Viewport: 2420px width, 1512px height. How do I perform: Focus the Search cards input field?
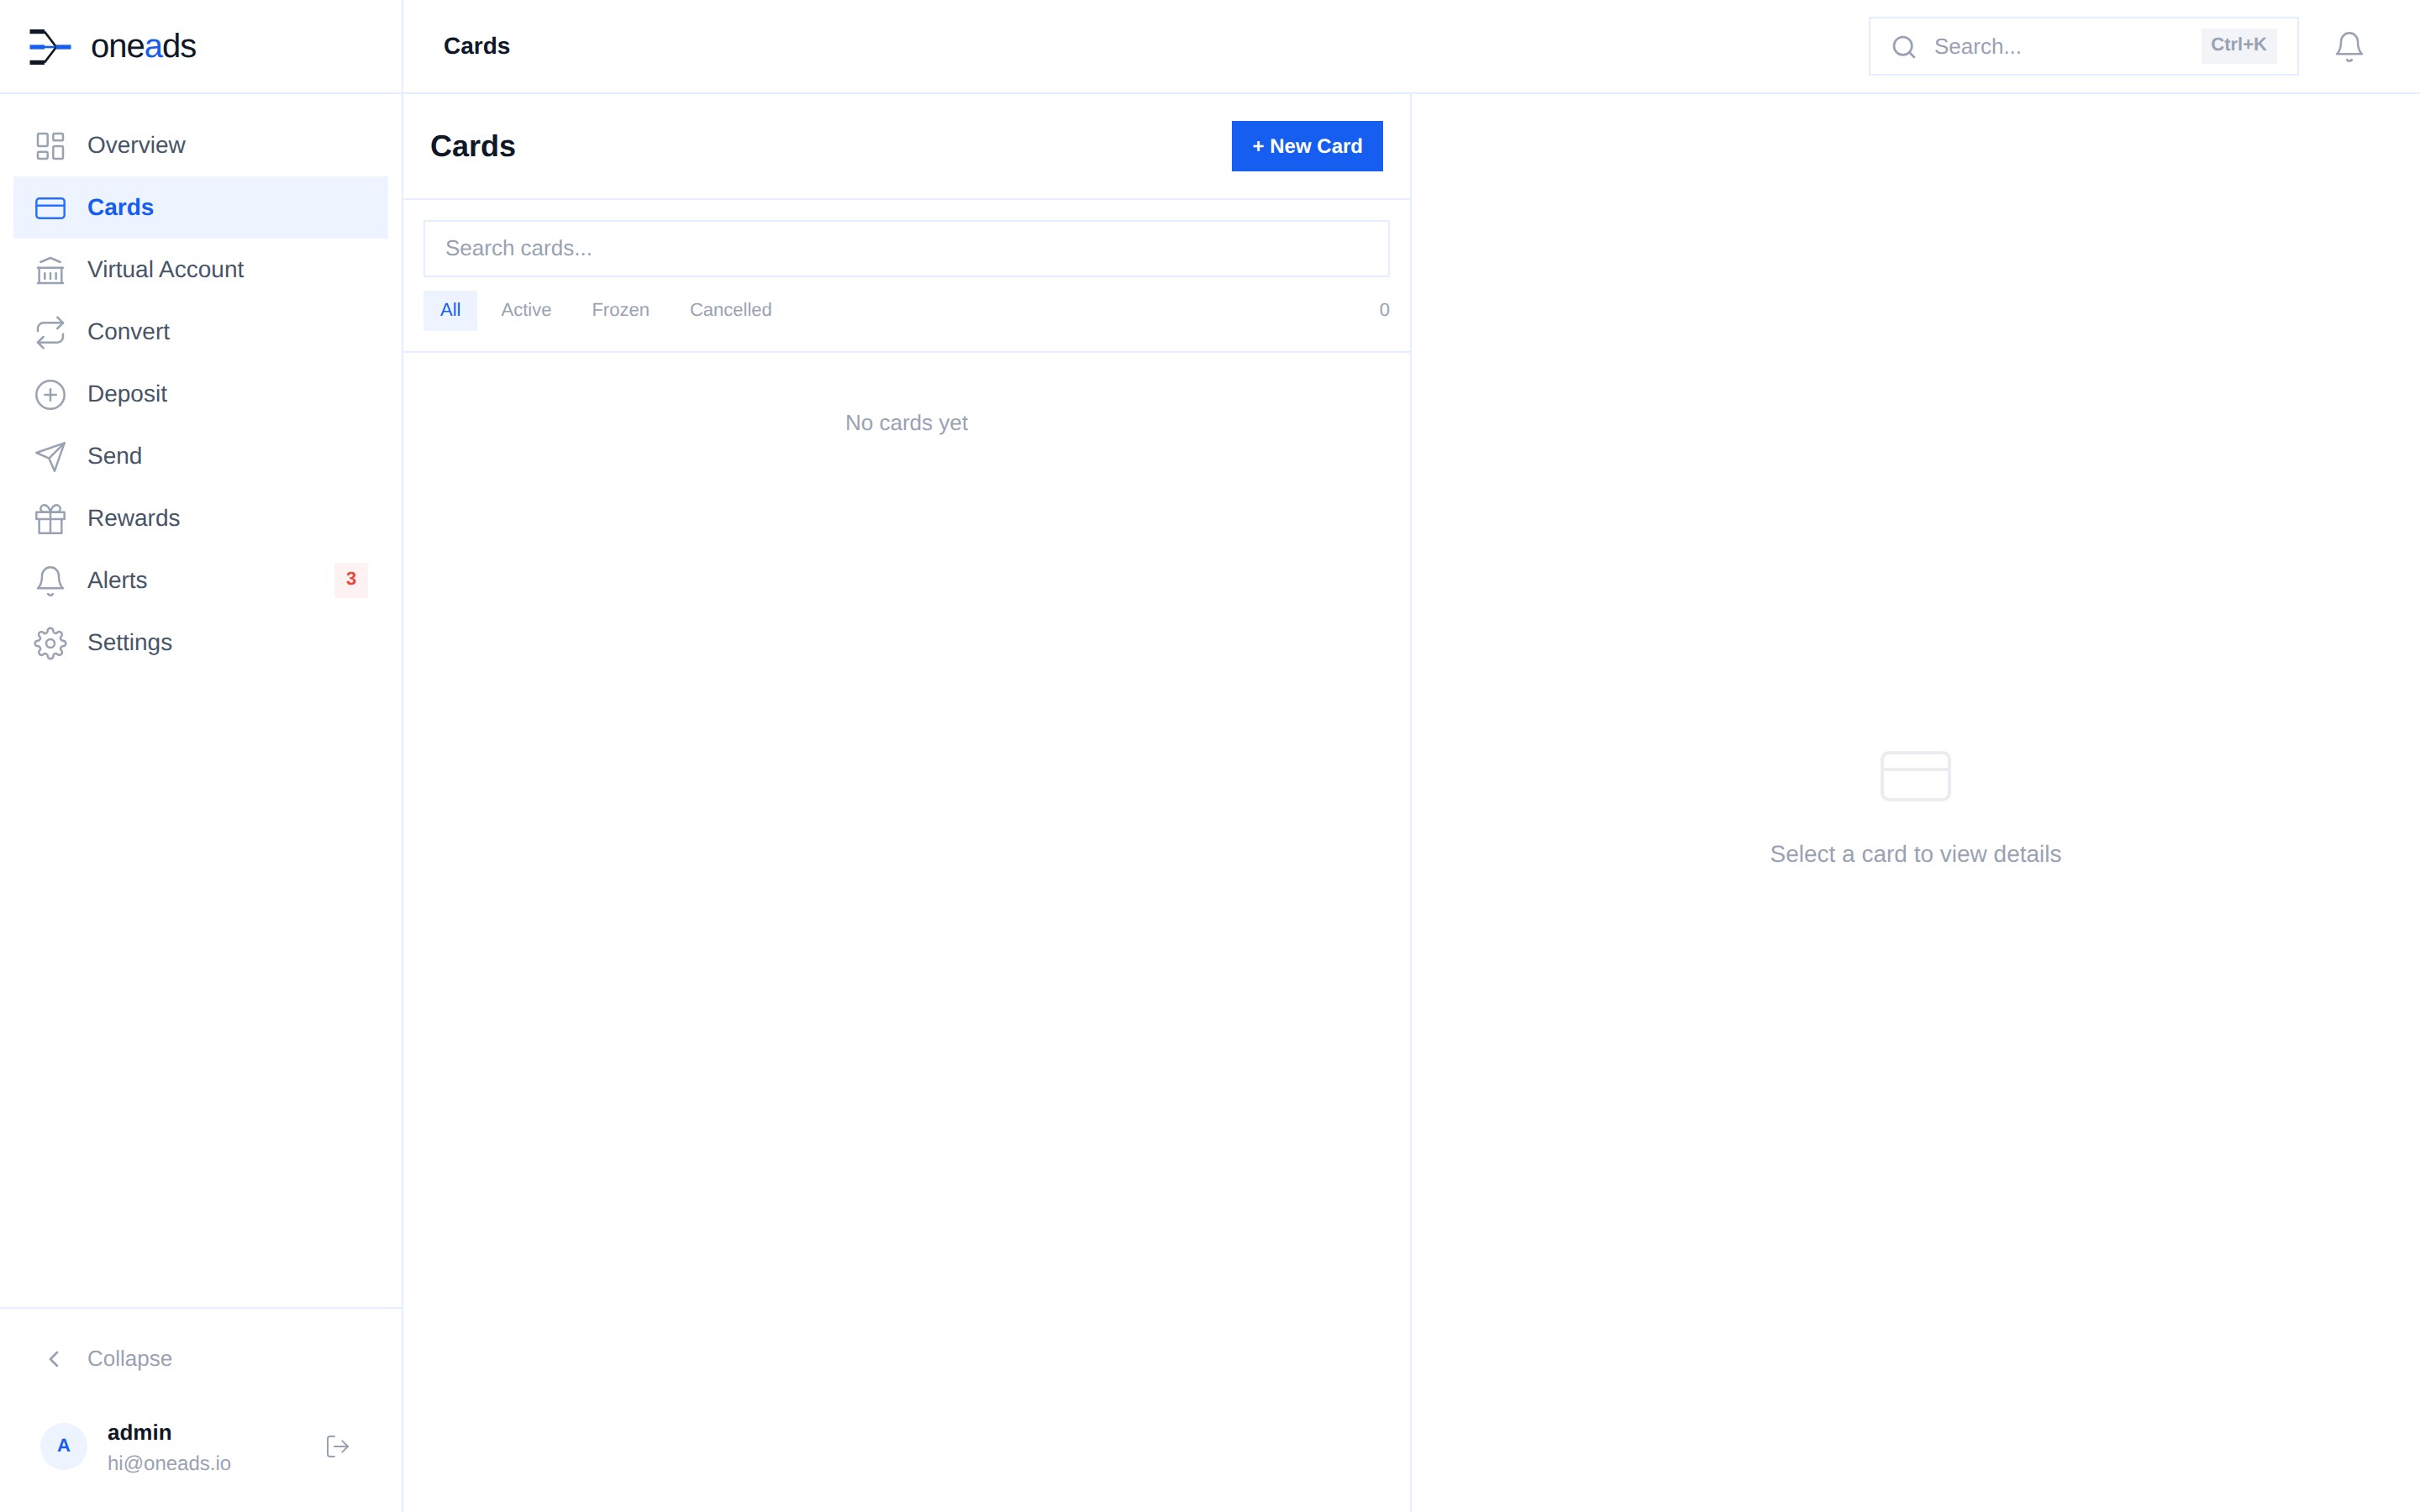905,248
